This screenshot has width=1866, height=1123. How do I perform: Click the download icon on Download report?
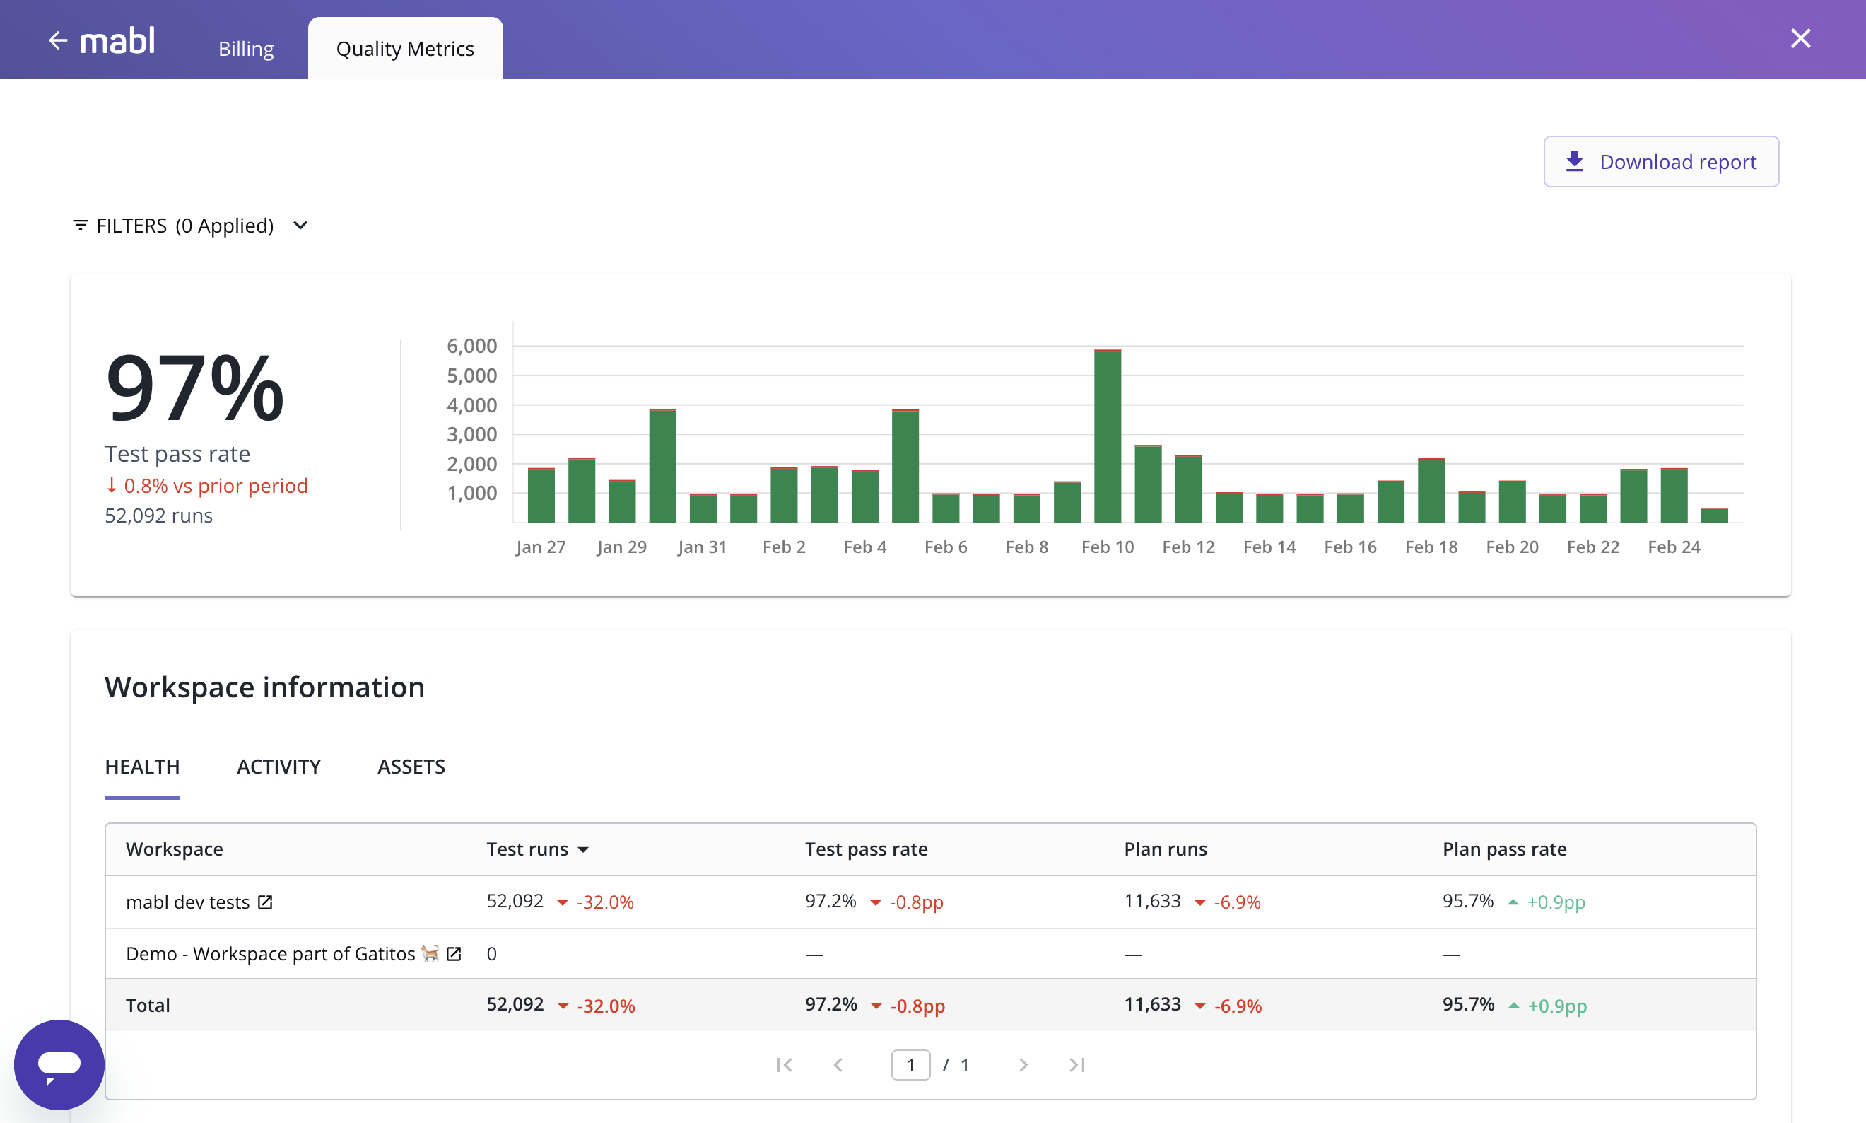pyautogui.click(x=1575, y=161)
